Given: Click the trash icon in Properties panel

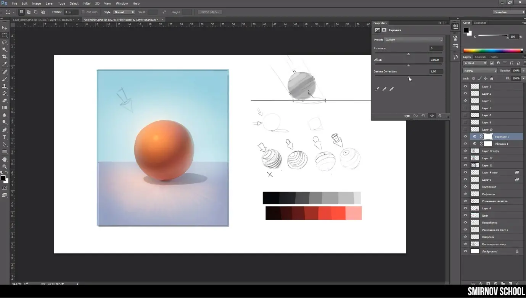Looking at the screenshot, I should (x=440, y=116).
